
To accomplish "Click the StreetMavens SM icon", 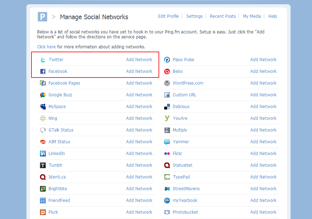I will click(167, 189).
